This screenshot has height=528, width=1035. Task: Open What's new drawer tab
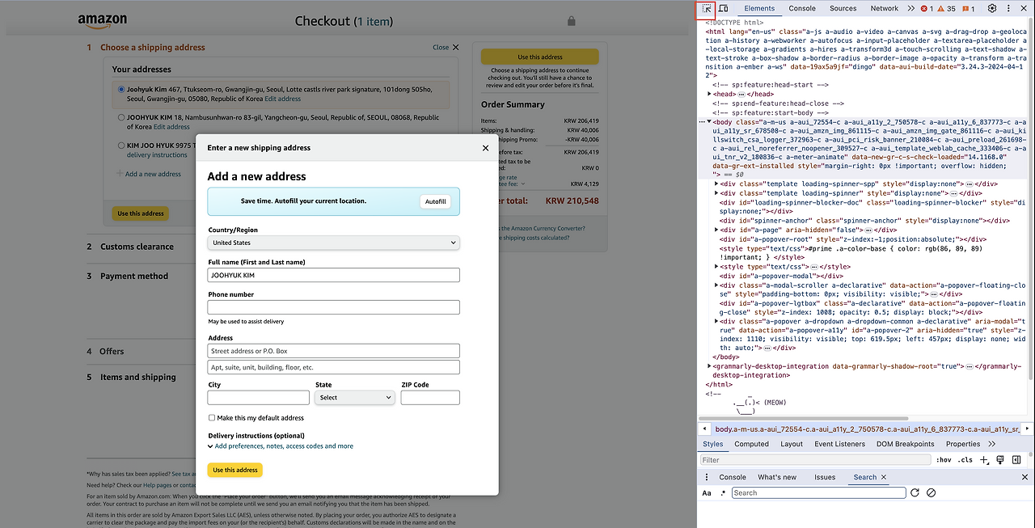tap(777, 477)
